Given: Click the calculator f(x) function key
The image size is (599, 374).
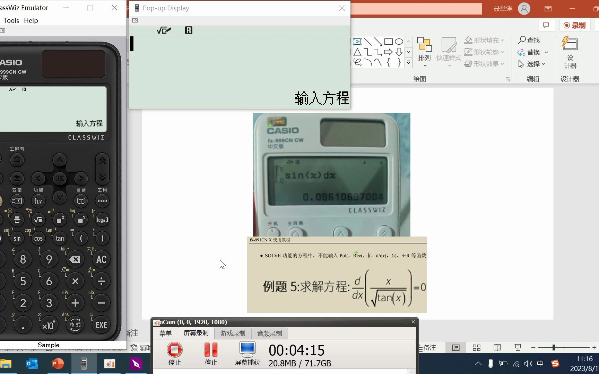Looking at the screenshot, I should pyautogui.click(x=38, y=201).
